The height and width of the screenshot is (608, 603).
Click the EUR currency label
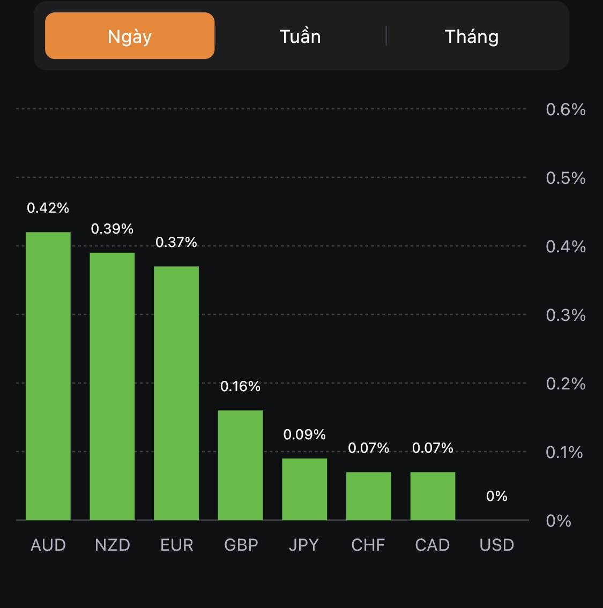tap(176, 545)
